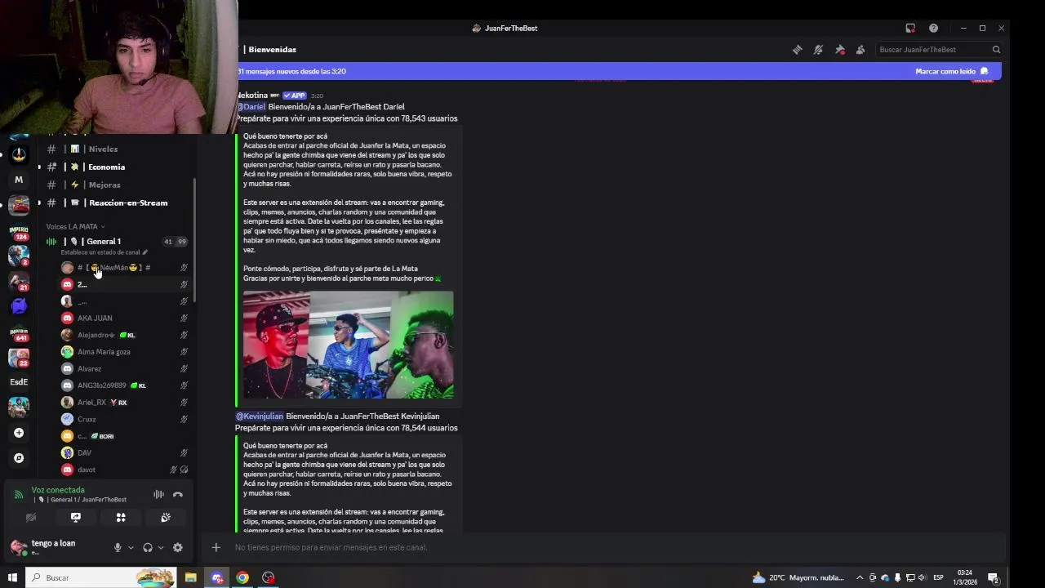1045x588 pixels.
Task: Open headphone output options arrow
Action: point(161,547)
